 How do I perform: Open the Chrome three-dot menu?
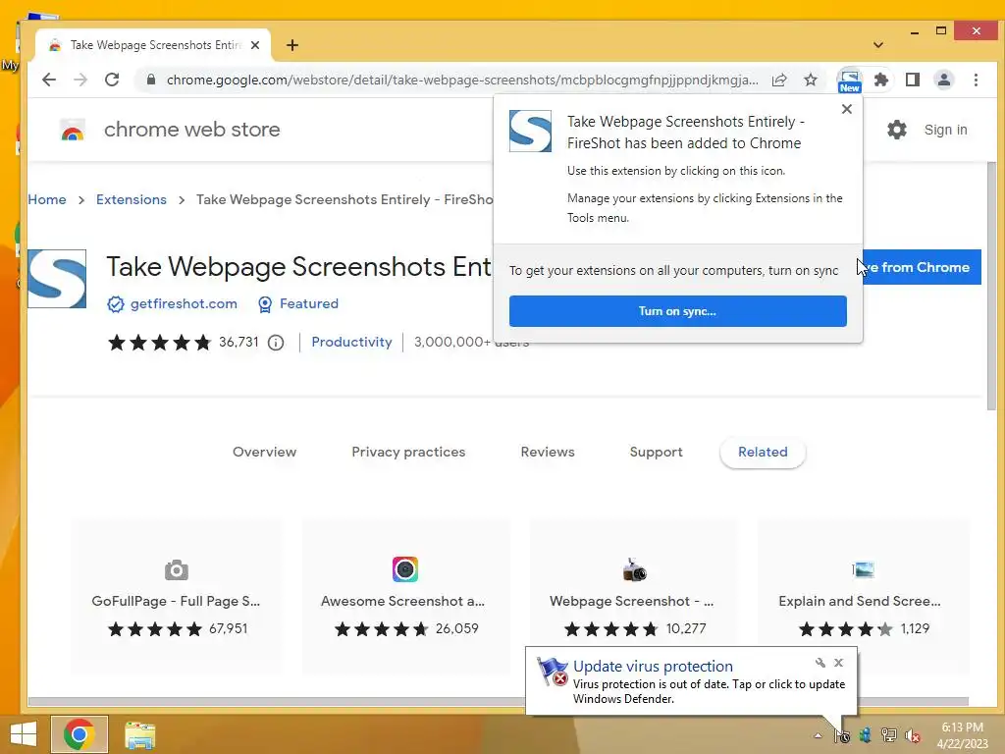tap(976, 80)
